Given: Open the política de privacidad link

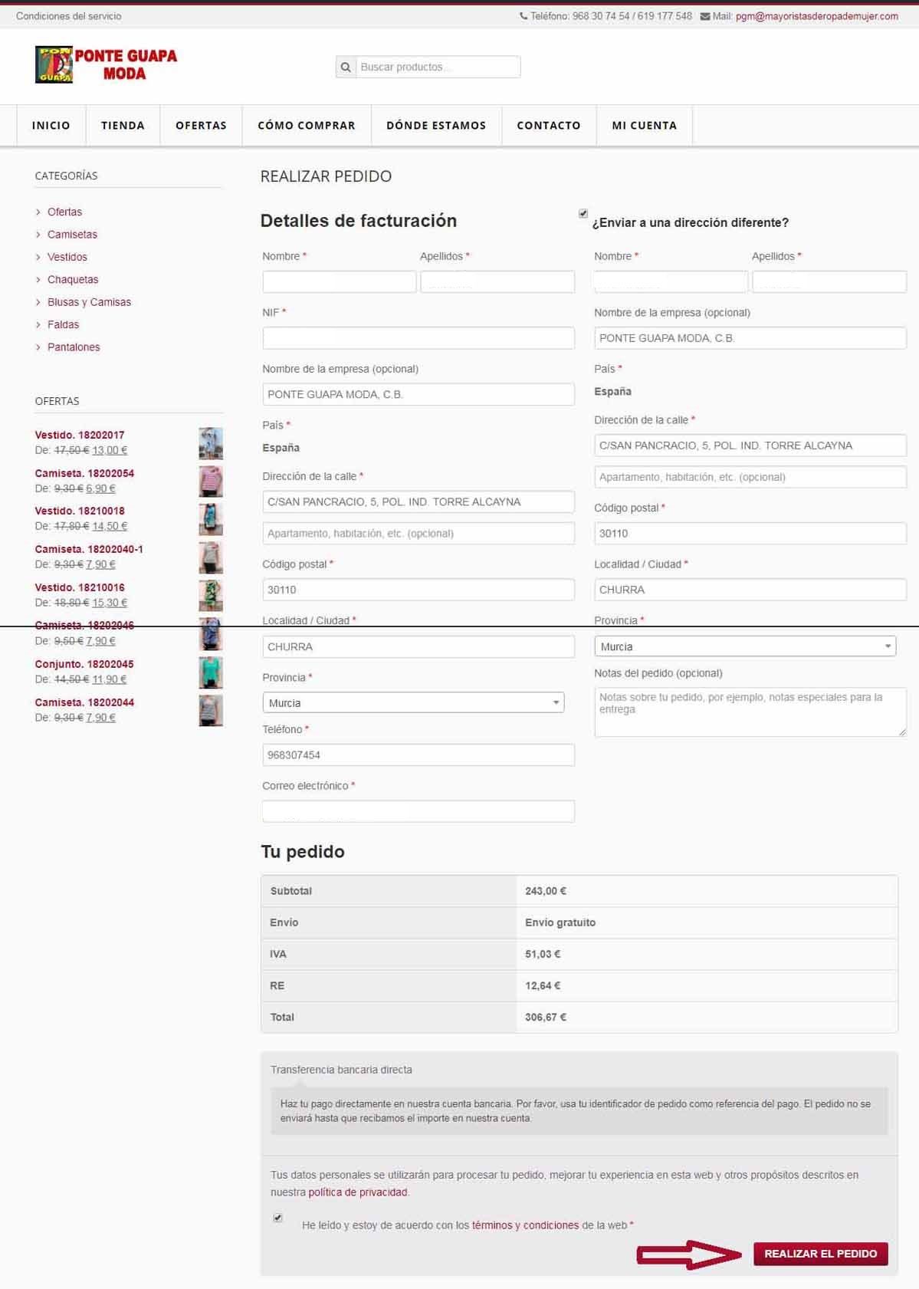Looking at the screenshot, I should click(358, 1192).
